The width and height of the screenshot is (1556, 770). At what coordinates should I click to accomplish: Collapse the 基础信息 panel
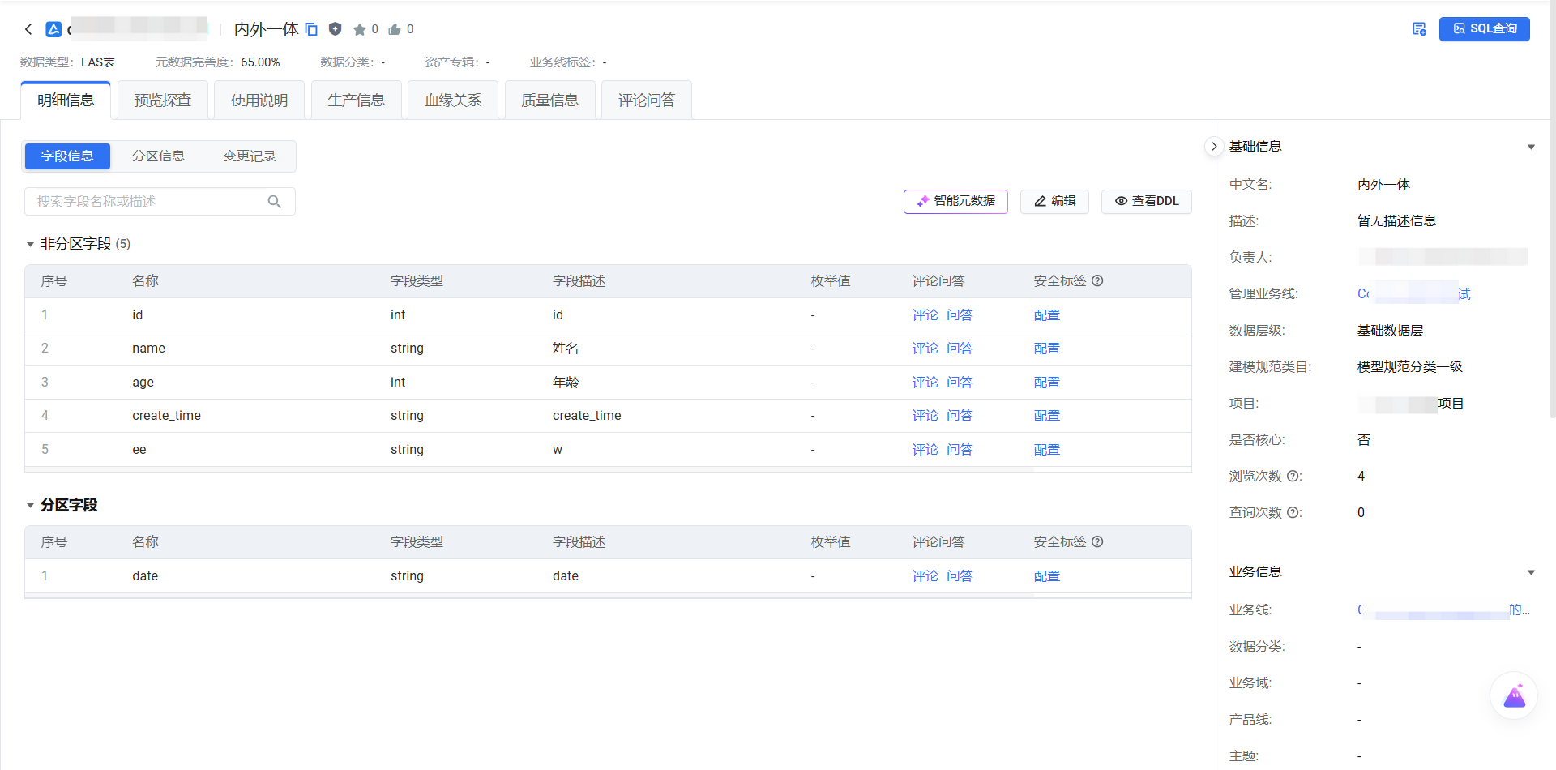click(1531, 147)
